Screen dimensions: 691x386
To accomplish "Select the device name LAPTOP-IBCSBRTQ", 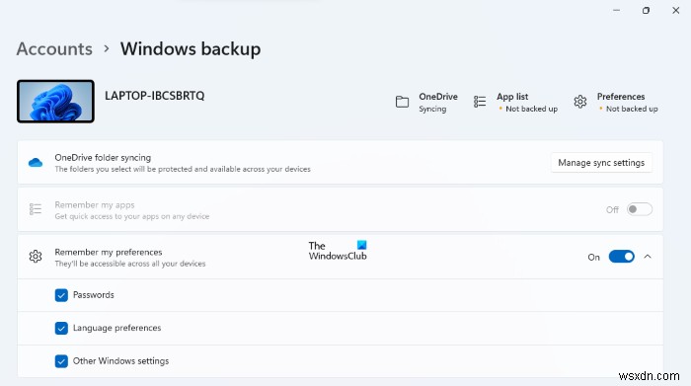I will click(x=155, y=96).
